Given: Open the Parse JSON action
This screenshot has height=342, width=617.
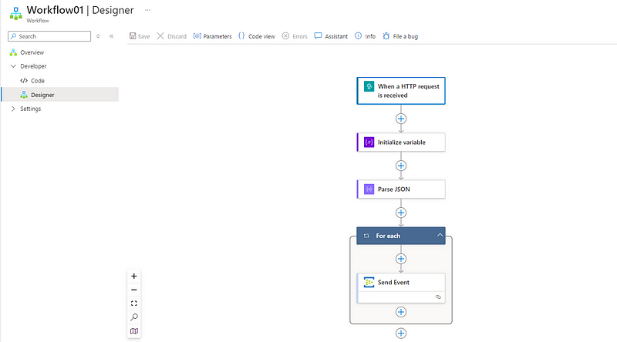Looking at the screenshot, I should (x=401, y=189).
